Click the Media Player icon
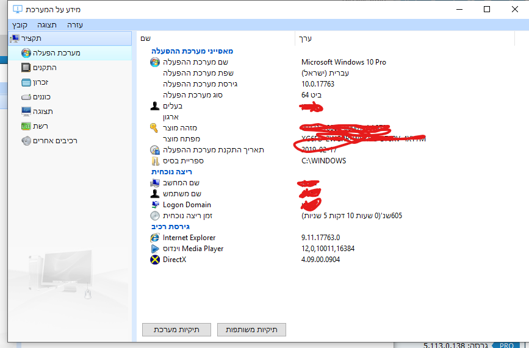The height and width of the screenshot is (348, 529). (x=155, y=249)
